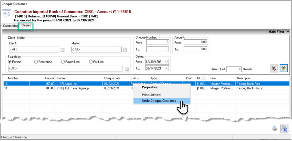Click the cheque clearance header icon

(7, 13)
